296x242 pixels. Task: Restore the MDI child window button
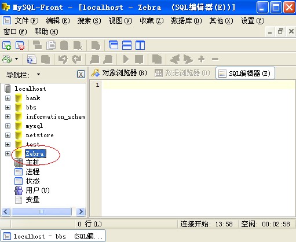point(280,31)
